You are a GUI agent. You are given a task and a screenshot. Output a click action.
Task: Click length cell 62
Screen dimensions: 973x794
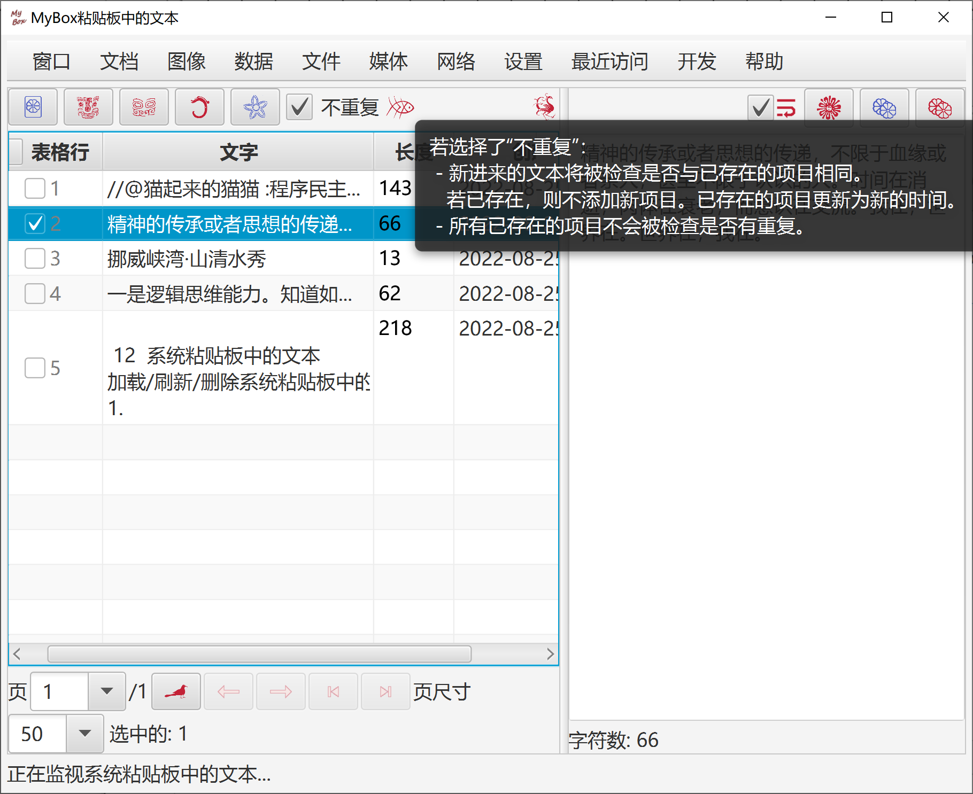390,293
